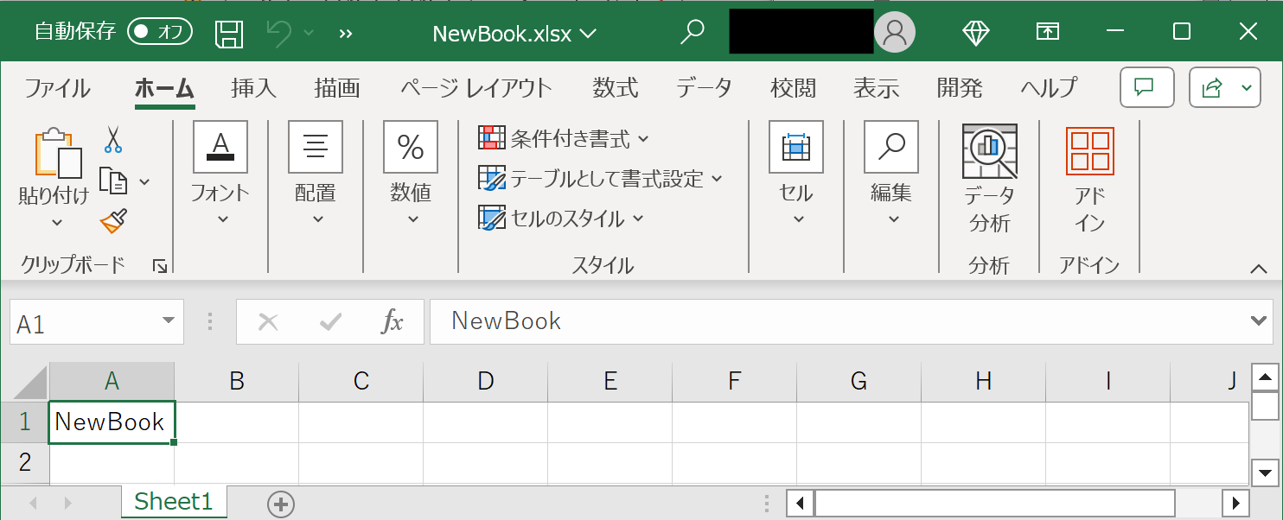Click the horizontal scrollbar right arrow
The image size is (1283, 520).
tap(1237, 503)
